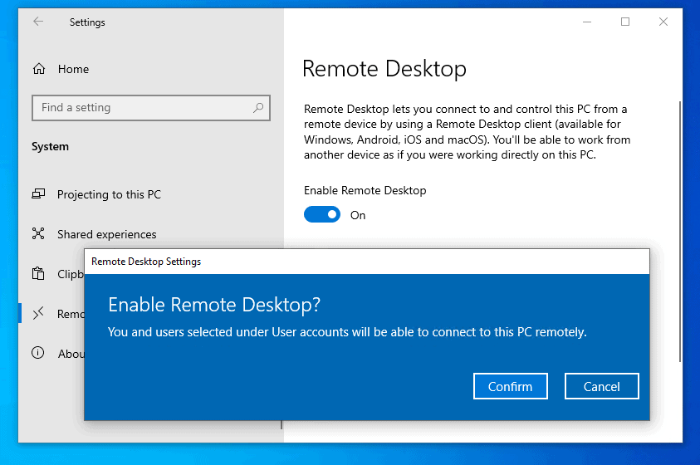The width and height of the screenshot is (700, 465).
Task: Click the Projecting to this PC icon
Action: (38, 194)
